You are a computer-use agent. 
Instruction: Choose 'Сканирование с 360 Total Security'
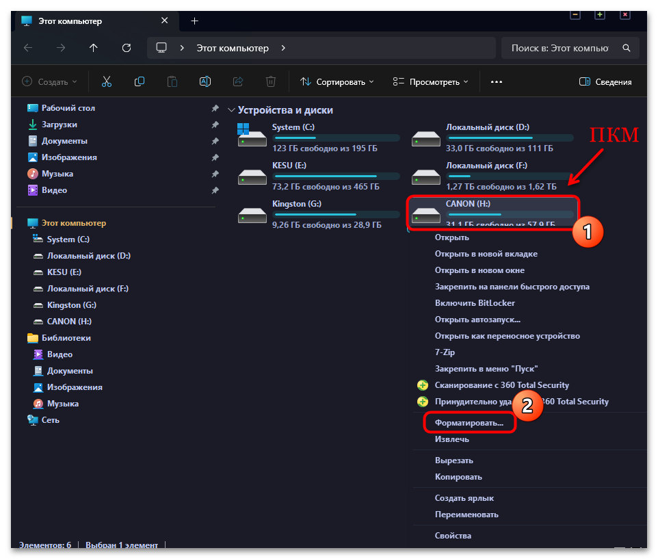(x=502, y=385)
